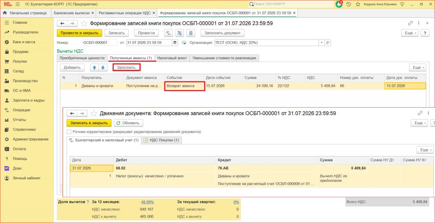This screenshot has width=435, height=223.
Task: Open the history clock icon
Action: click(348, 4)
